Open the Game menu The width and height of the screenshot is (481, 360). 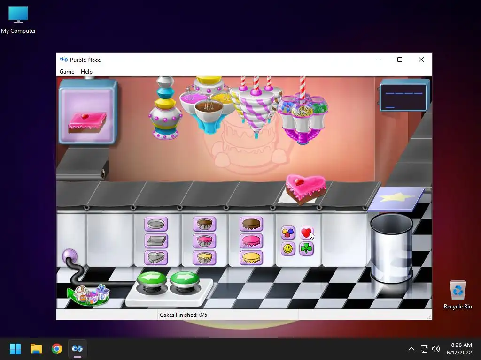pos(67,72)
